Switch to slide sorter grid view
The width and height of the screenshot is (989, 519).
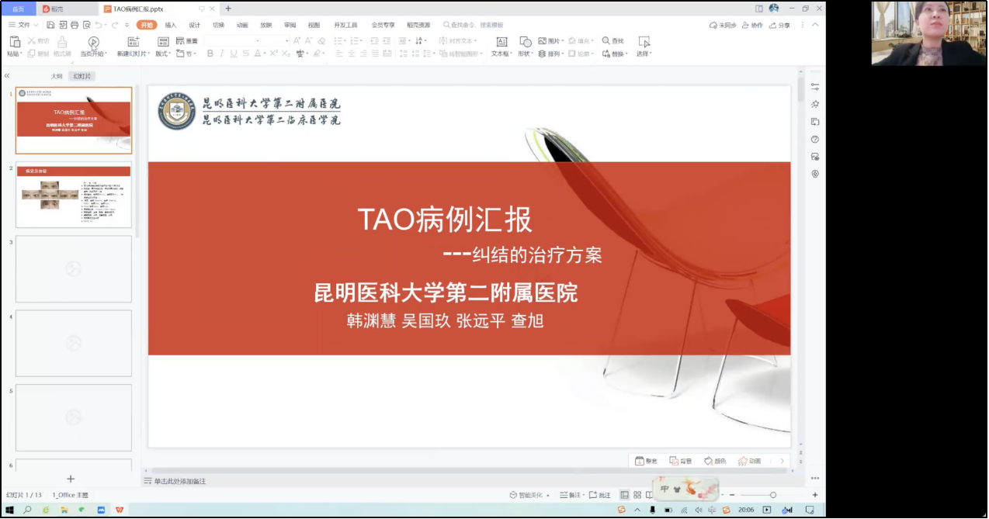pyautogui.click(x=637, y=495)
